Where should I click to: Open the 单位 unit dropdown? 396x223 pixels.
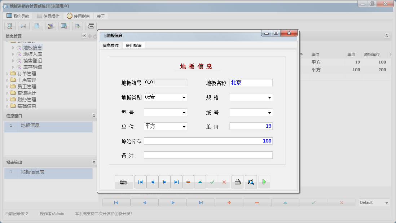click(184, 127)
